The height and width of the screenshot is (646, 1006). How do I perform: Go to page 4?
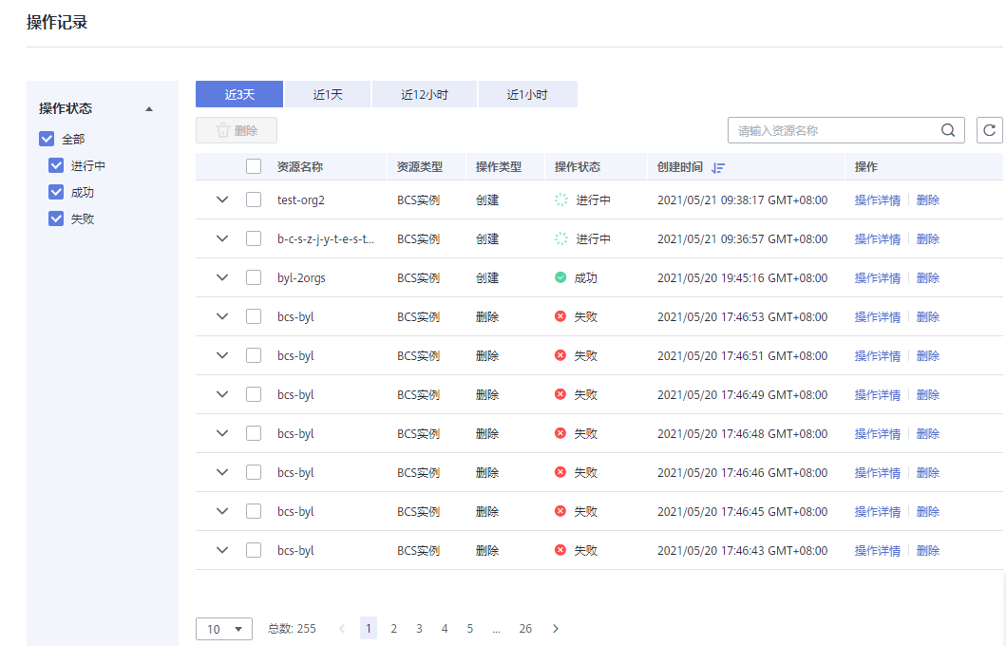point(445,629)
